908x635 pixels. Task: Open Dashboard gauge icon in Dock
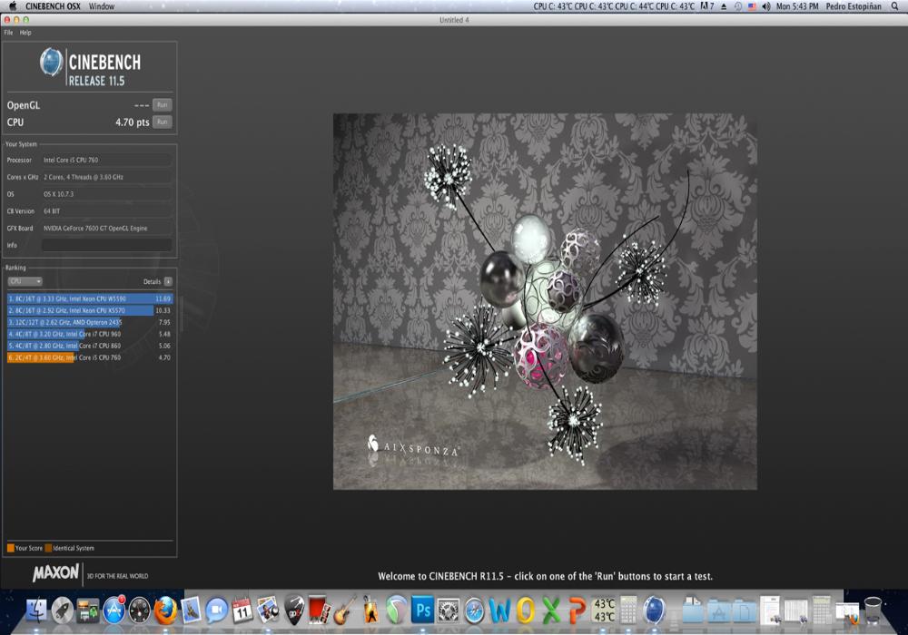(x=139, y=611)
